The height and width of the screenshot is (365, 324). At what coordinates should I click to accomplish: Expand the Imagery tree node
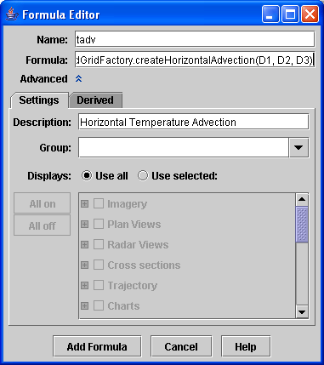(84, 203)
